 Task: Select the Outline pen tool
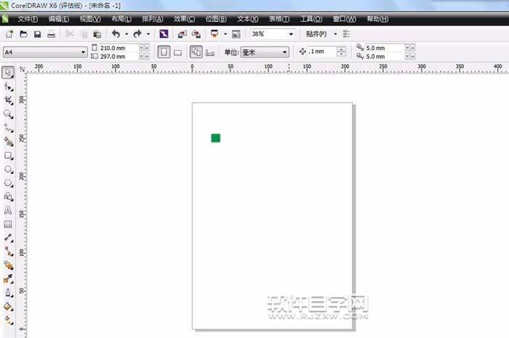(9, 293)
